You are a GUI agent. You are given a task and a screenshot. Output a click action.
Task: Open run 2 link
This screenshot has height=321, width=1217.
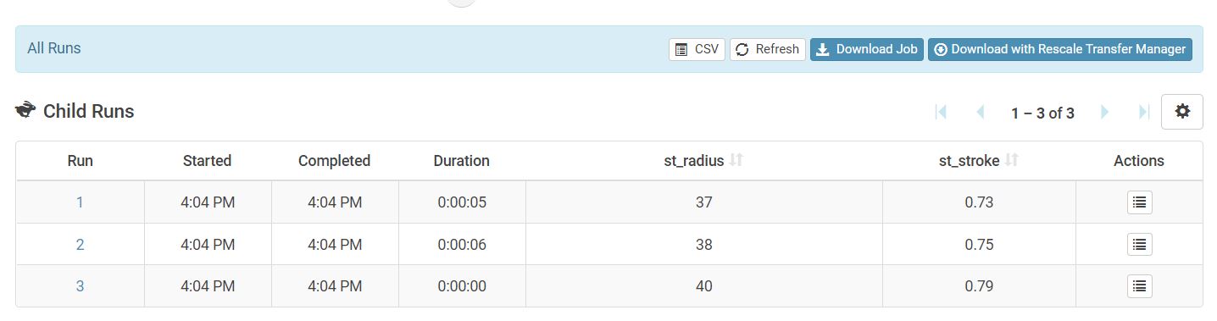(80, 245)
